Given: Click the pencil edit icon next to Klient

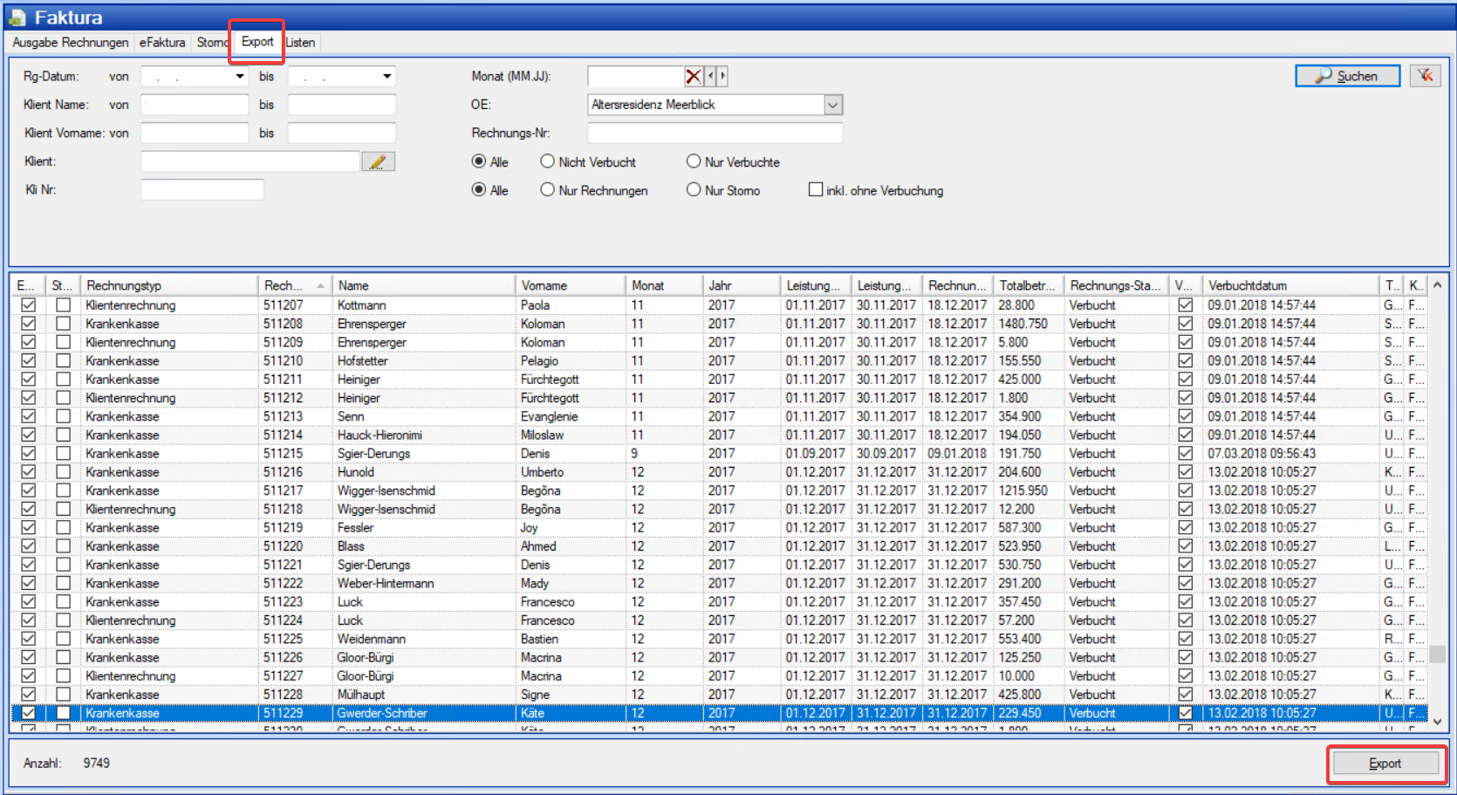Looking at the screenshot, I should pos(378,161).
